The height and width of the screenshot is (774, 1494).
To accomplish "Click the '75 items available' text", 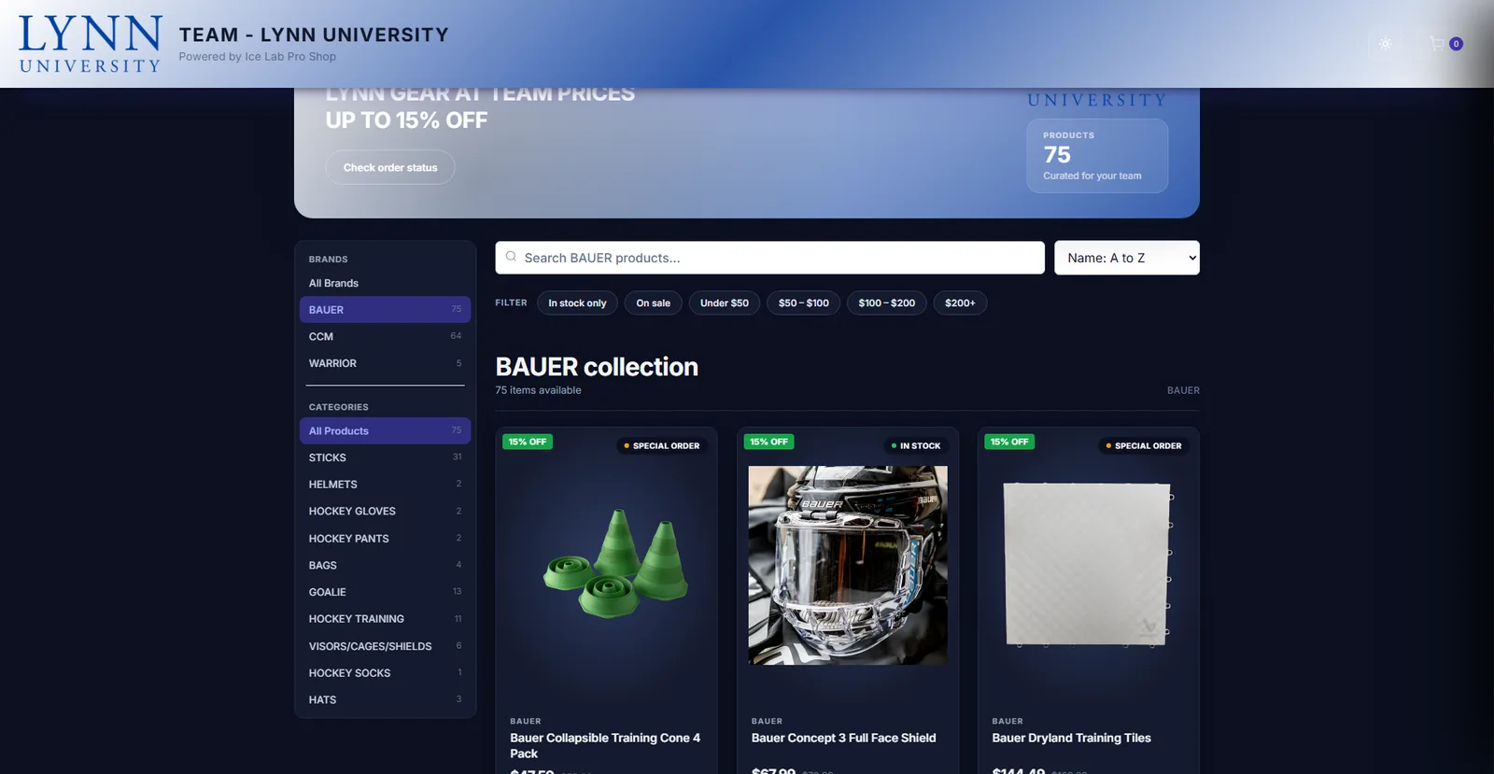I will (x=538, y=390).
